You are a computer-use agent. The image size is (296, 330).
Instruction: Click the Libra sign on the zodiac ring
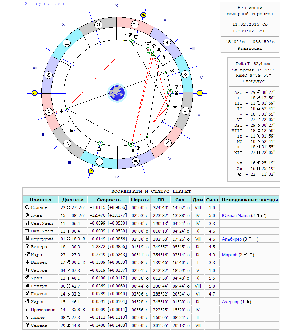tap(99, 162)
